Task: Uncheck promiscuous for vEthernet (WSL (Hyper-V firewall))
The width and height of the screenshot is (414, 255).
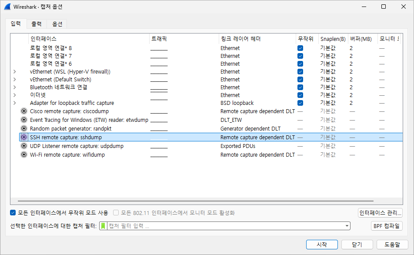Action: coord(300,72)
